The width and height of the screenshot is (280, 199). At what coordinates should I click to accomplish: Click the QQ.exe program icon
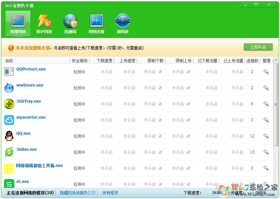[9, 136]
